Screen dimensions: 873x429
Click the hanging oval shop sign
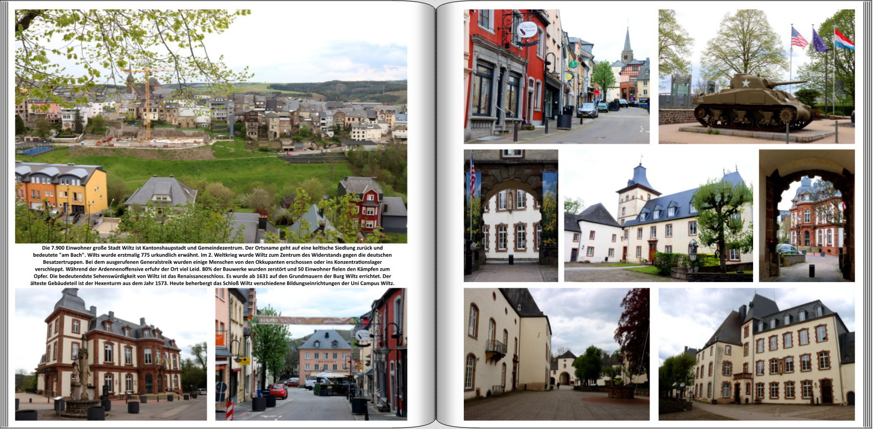tap(527, 30)
